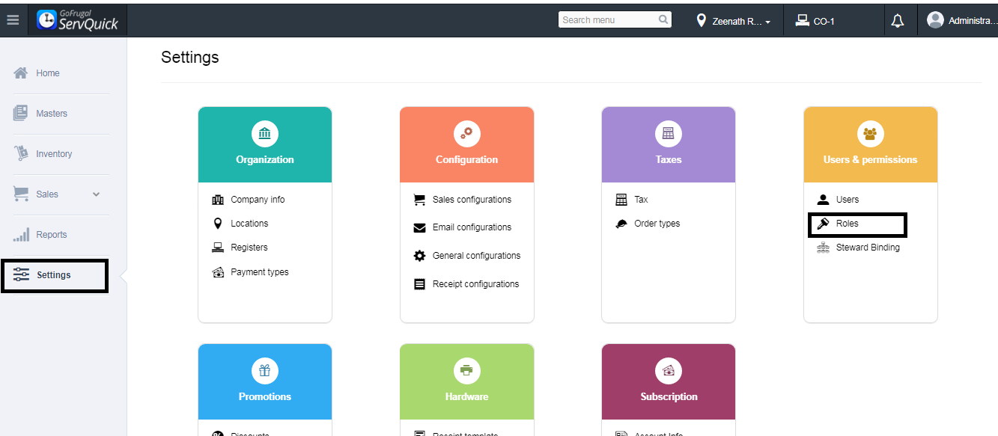Viewport: 998px width, 436px height.
Task: Open Locations link
Action: coord(249,224)
